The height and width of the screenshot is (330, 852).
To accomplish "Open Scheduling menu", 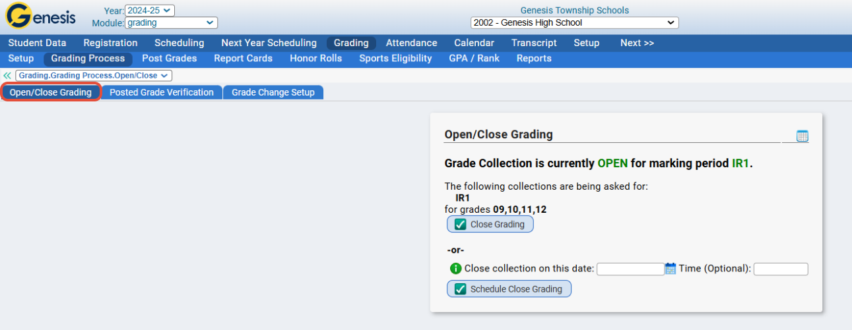I will tap(180, 43).
